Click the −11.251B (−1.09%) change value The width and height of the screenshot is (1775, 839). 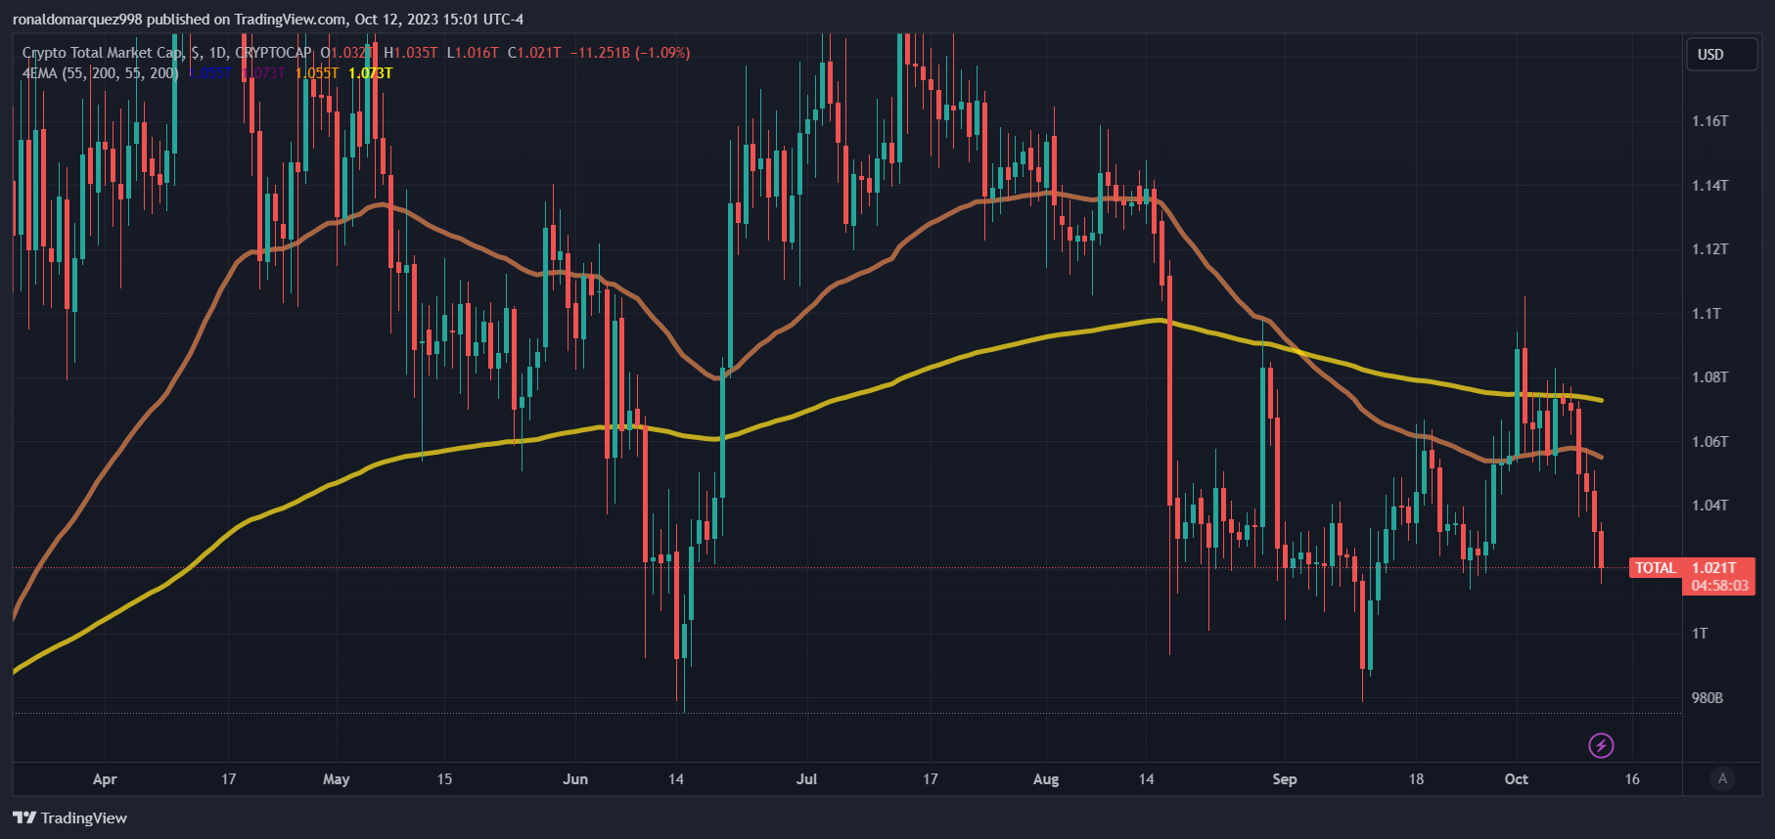630,53
